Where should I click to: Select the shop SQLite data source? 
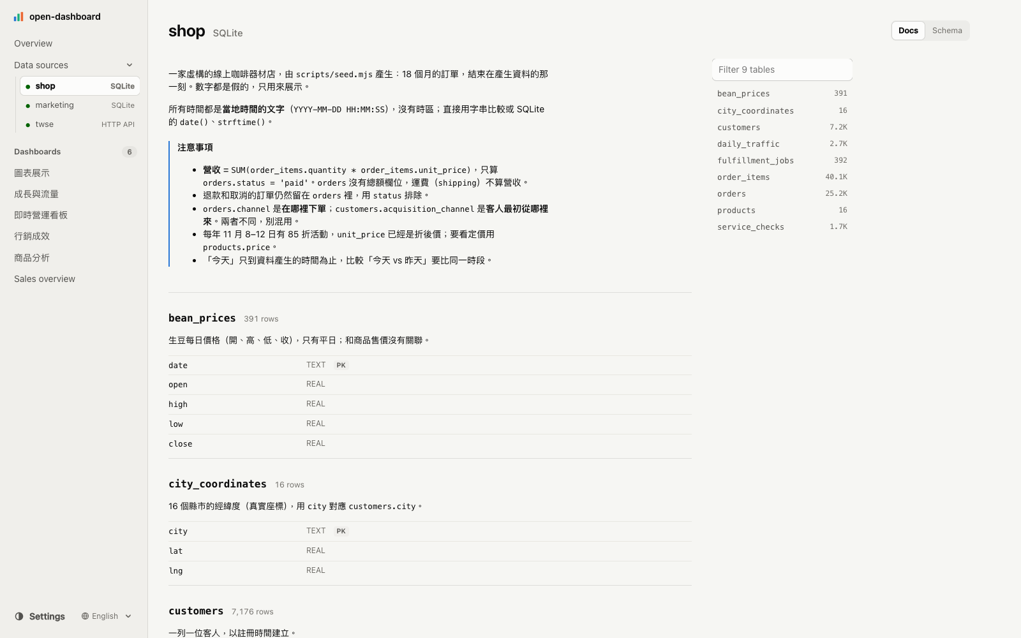[80, 86]
